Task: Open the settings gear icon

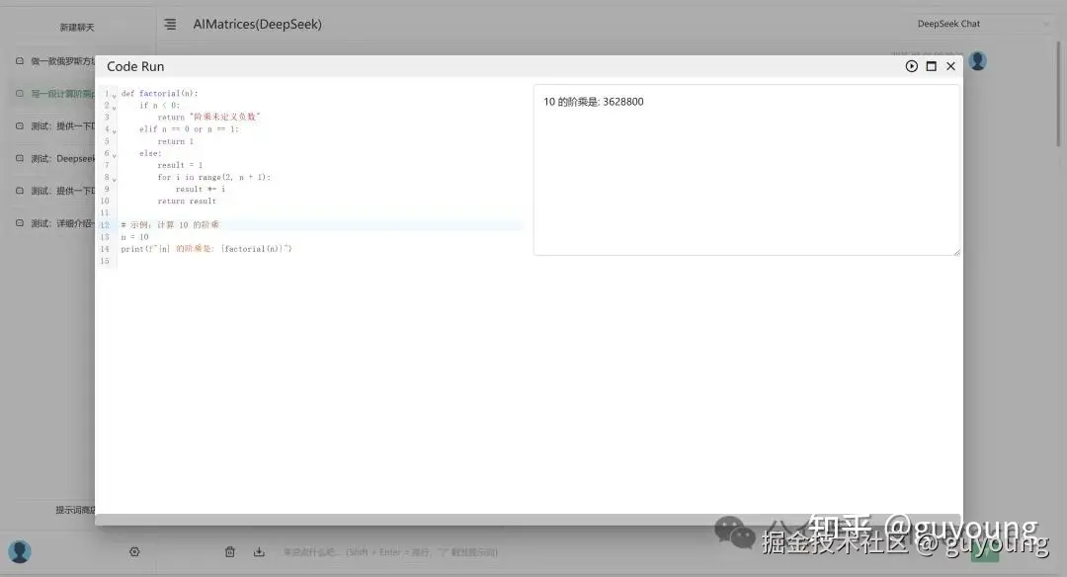Action: click(x=134, y=552)
